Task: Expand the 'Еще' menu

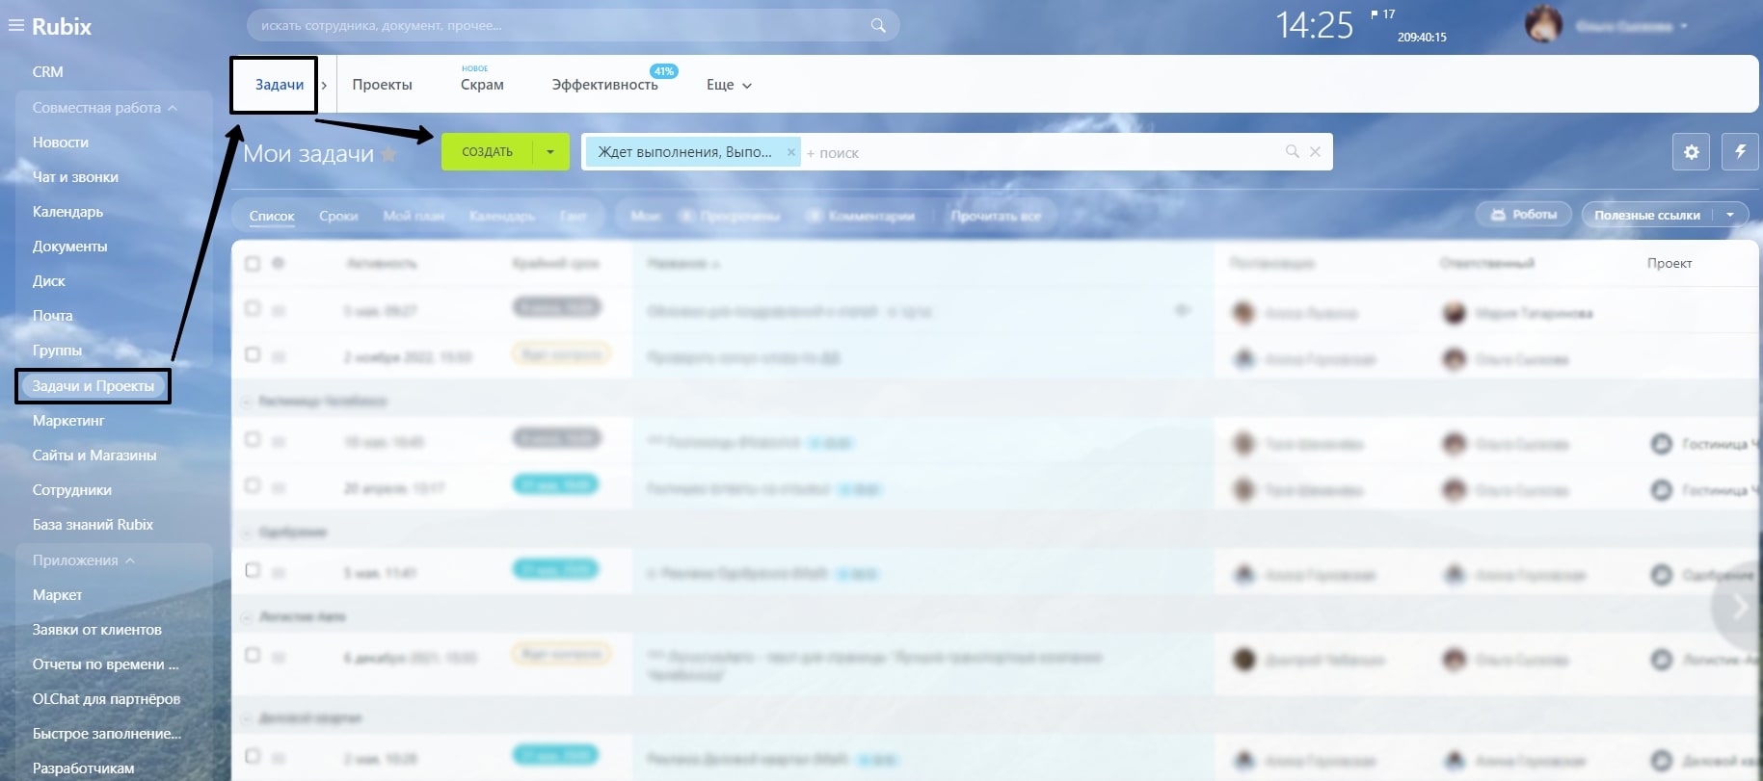Action: (728, 85)
